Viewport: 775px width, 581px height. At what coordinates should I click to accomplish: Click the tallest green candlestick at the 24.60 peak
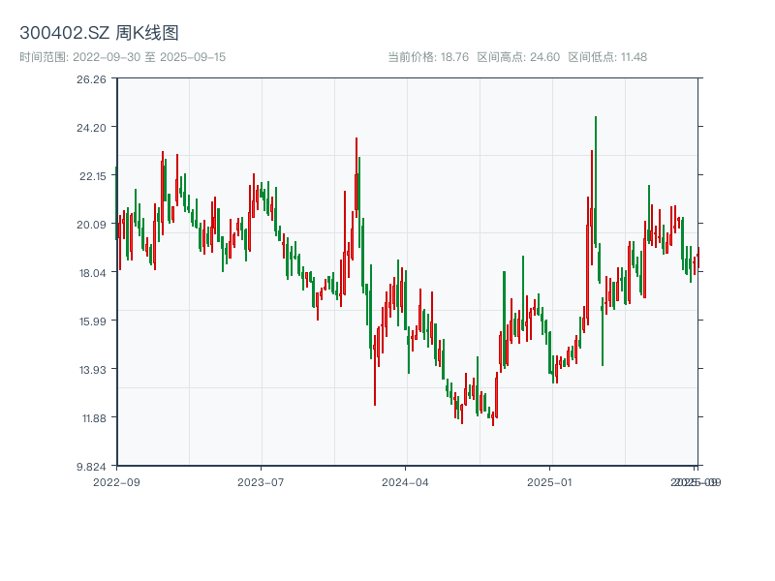click(x=596, y=181)
